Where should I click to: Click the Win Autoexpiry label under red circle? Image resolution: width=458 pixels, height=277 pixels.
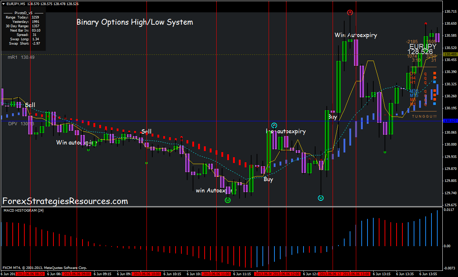coord(356,35)
